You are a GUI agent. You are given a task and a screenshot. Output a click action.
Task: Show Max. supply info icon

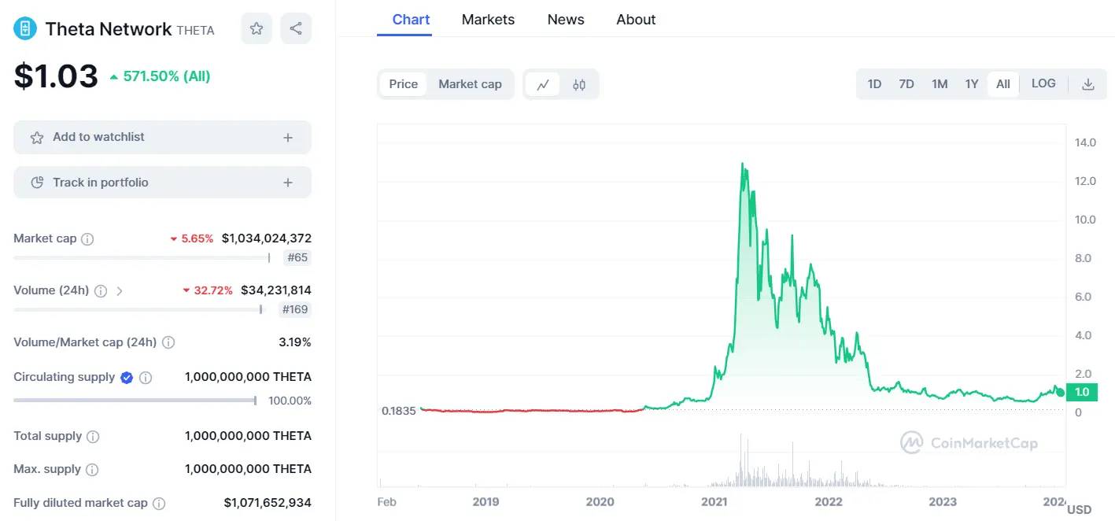pos(92,470)
